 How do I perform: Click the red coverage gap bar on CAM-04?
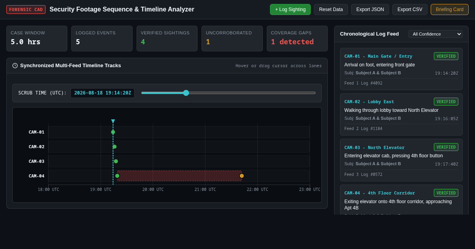[x=179, y=176]
